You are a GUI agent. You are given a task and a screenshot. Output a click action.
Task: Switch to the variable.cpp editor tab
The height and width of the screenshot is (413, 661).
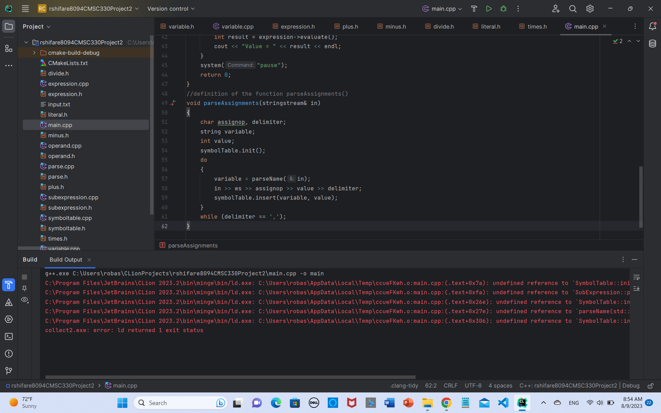tap(237, 26)
